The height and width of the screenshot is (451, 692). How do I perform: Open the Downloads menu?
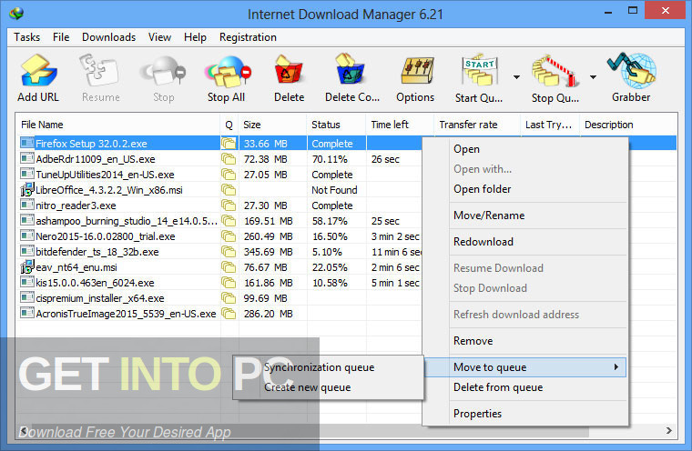coord(108,37)
